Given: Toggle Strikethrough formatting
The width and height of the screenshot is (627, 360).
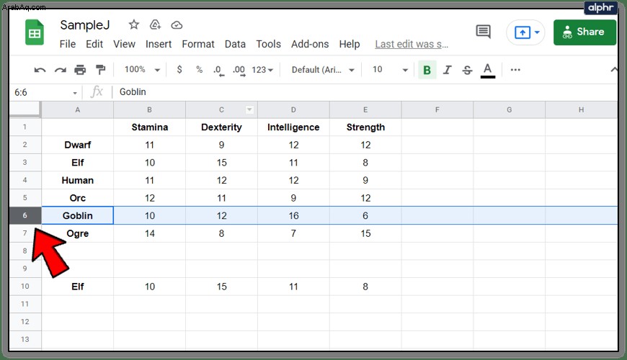Looking at the screenshot, I should click(467, 70).
